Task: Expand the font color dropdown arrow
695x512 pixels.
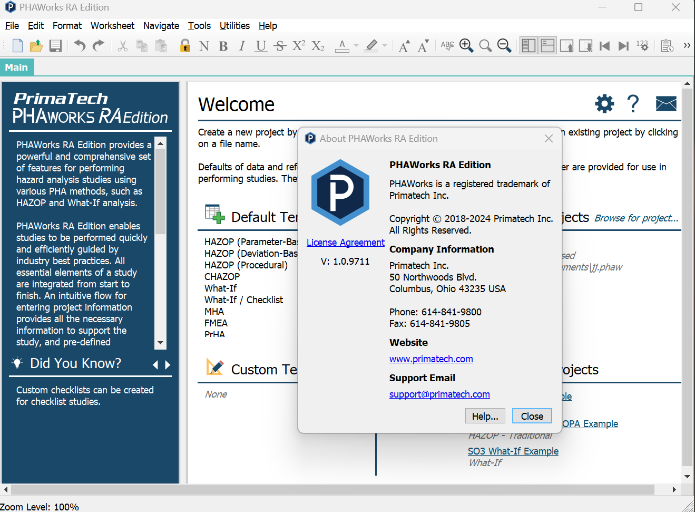Action: (356, 46)
